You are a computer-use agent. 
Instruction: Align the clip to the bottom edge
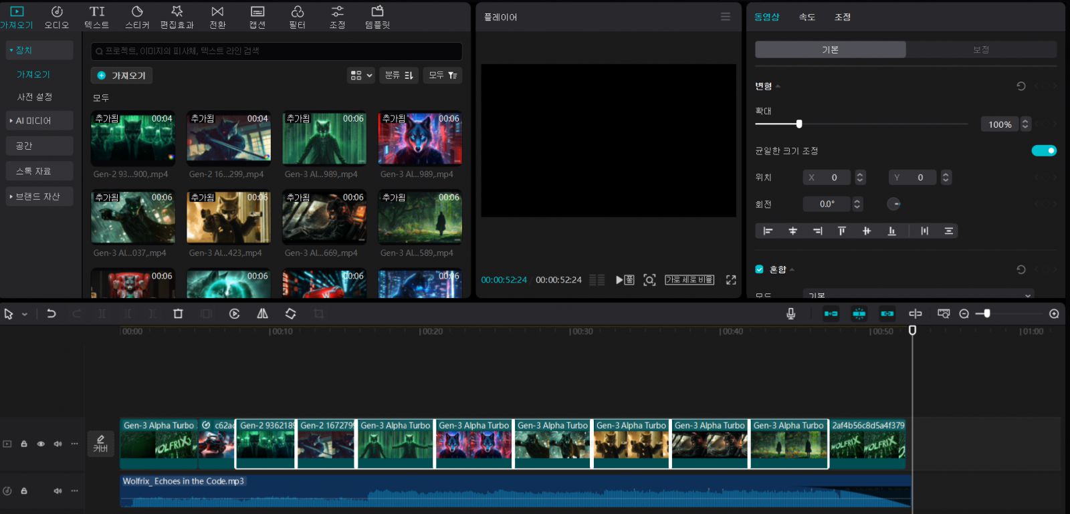(891, 231)
